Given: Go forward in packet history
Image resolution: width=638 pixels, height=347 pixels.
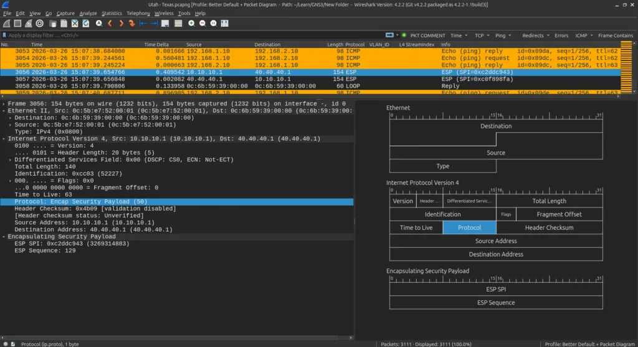Looking at the screenshot, I should (x=121, y=24).
